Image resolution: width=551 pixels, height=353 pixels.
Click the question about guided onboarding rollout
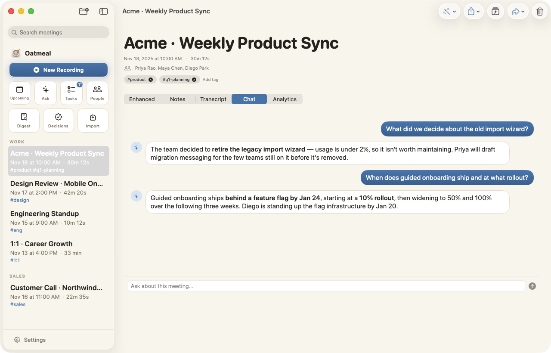point(447,177)
